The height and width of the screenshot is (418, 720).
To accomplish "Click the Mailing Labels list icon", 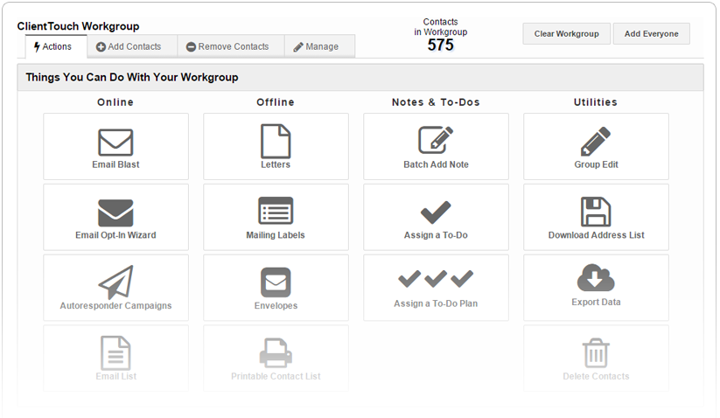I will [276, 211].
